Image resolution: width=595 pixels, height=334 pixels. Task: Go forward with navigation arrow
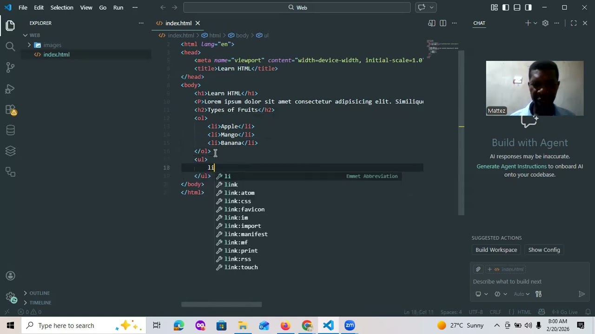click(x=175, y=7)
